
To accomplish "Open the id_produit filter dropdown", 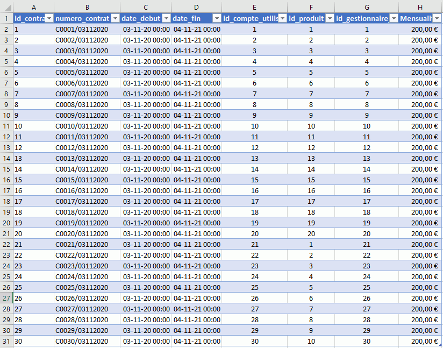I will [x=330, y=19].
